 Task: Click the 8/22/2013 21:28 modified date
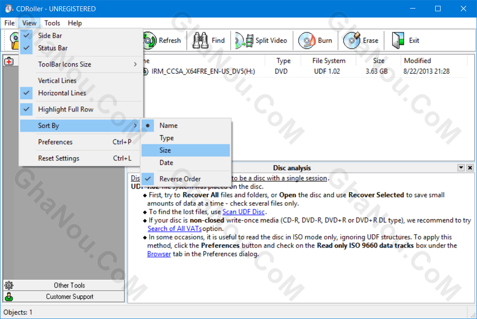point(427,71)
